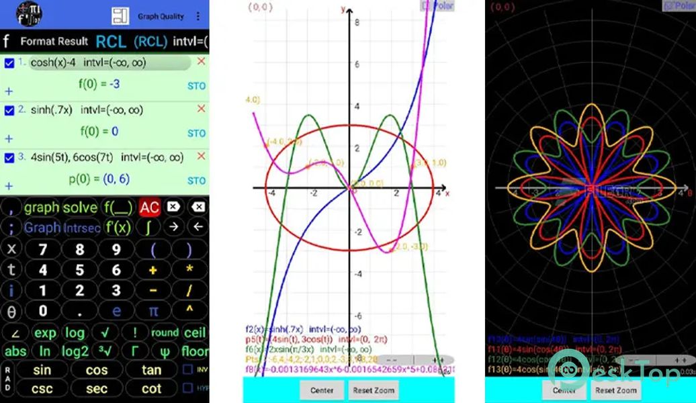Screen dimensions: 696x403
Task: Insert variable t key
Action: click(11, 269)
